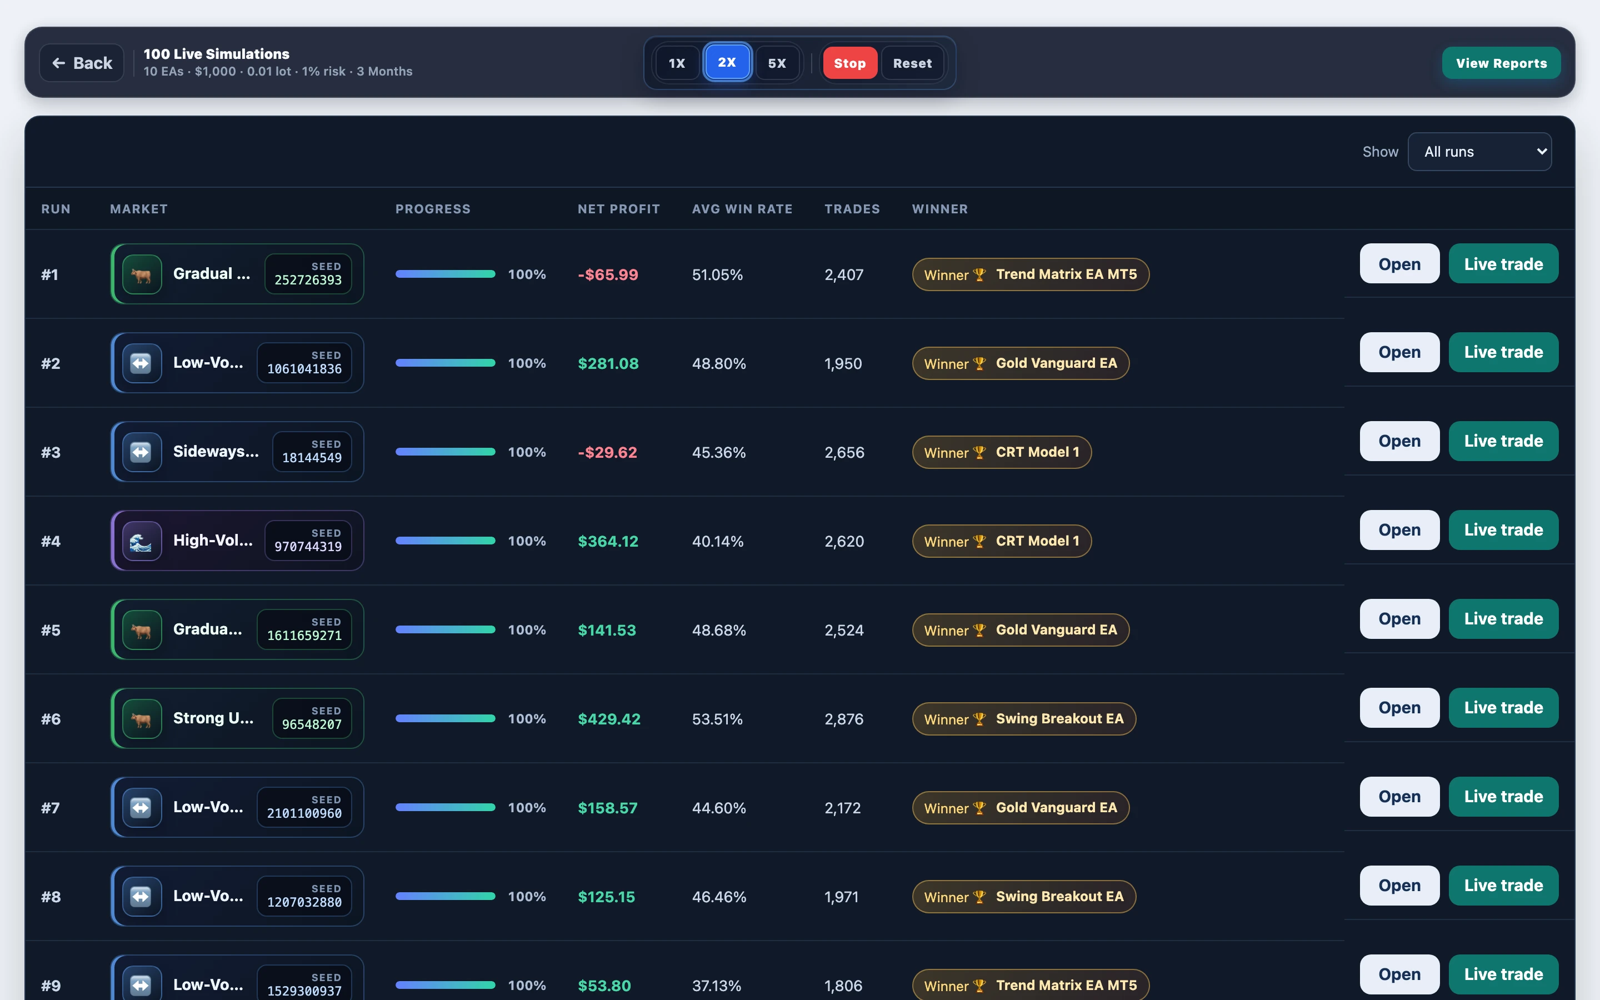This screenshot has width=1600, height=1000.
Task: Click run #1 progress bar
Action: point(445,274)
